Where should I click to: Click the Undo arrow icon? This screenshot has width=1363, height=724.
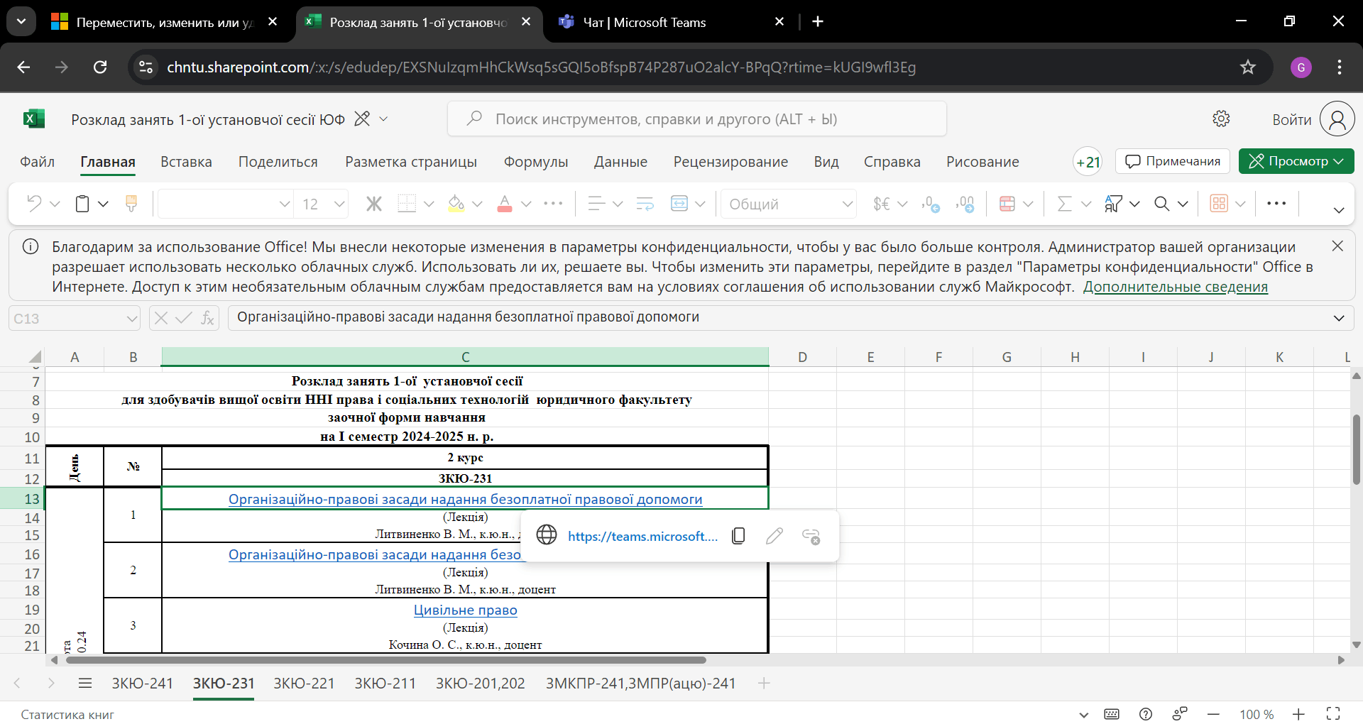pos(34,204)
